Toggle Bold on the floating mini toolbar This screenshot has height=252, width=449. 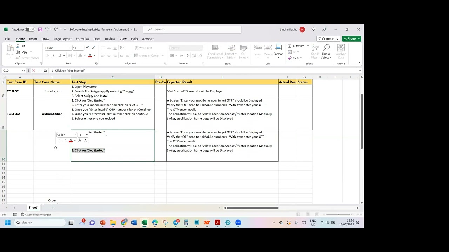tap(59, 140)
